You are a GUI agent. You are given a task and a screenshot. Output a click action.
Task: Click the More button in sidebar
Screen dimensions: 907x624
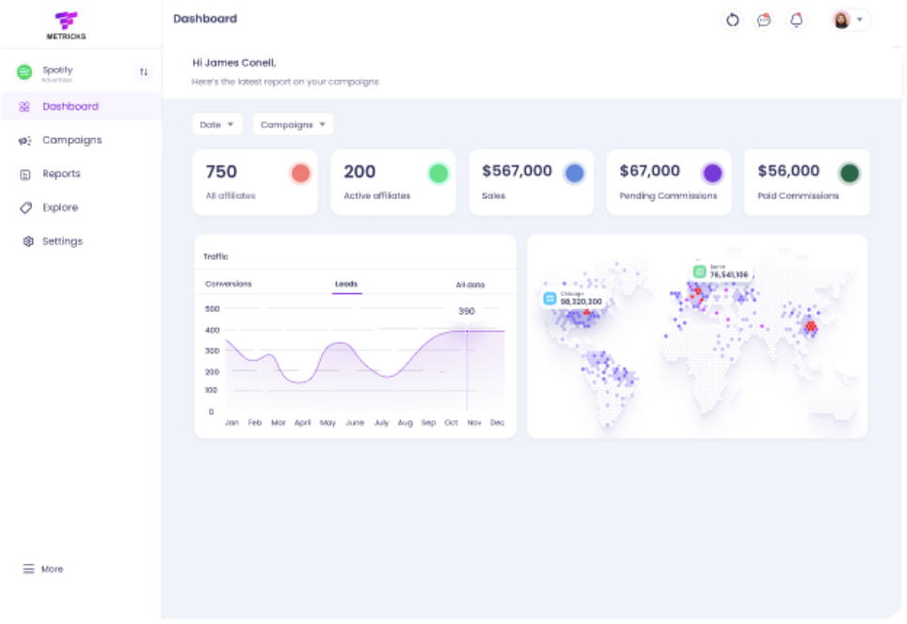click(x=43, y=569)
